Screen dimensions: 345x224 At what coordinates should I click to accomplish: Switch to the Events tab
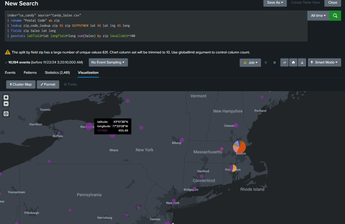pyautogui.click(x=10, y=73)
